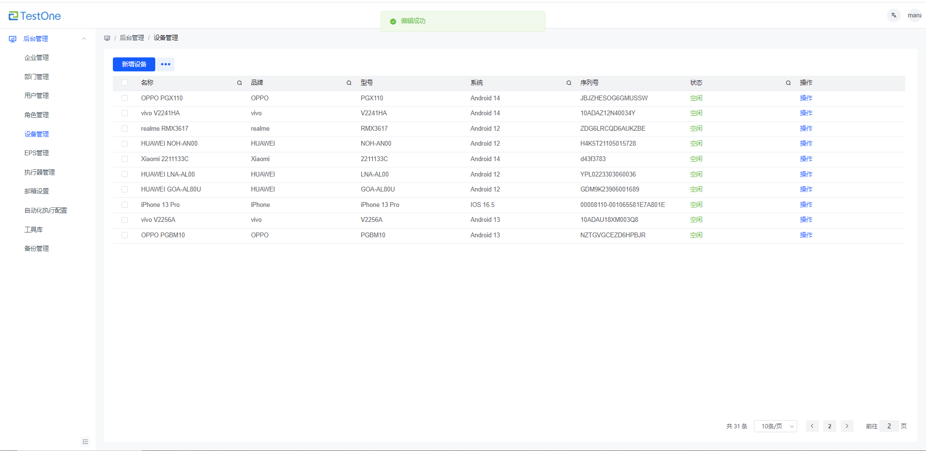Open 用户管理 in the sidebar

point(37,96)
